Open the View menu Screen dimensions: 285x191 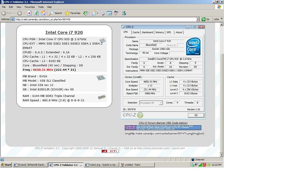19,7
